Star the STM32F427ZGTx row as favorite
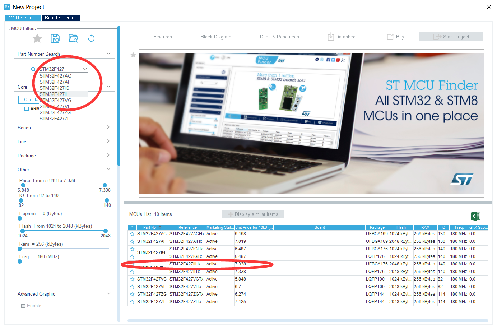 (x=132, y=294)
